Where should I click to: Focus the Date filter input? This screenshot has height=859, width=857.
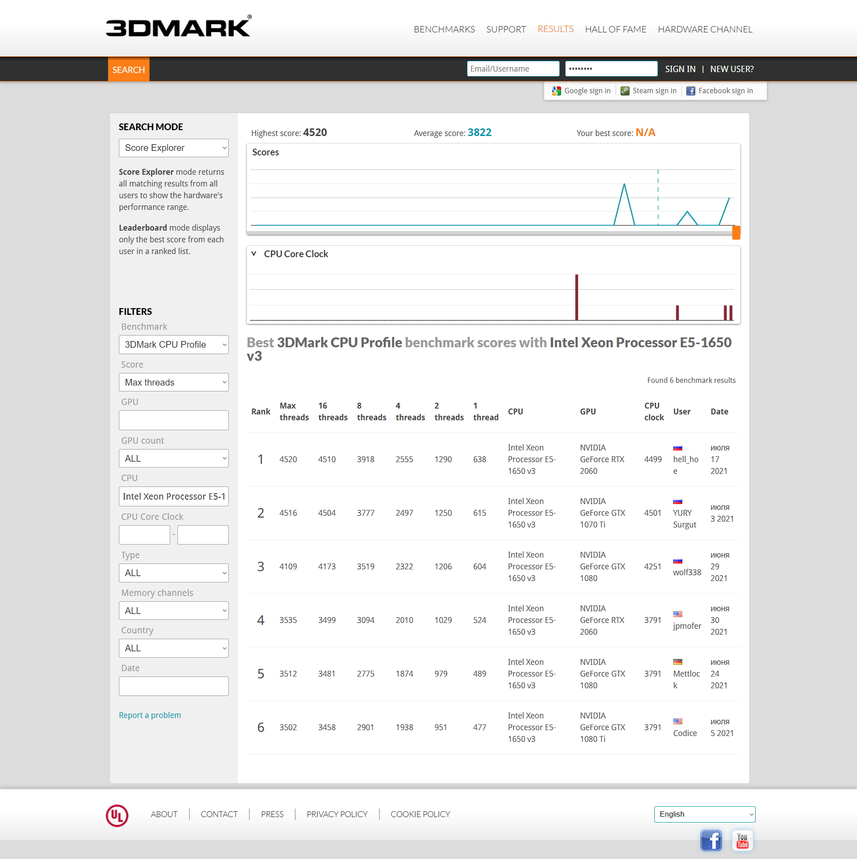tap(174, 686)
